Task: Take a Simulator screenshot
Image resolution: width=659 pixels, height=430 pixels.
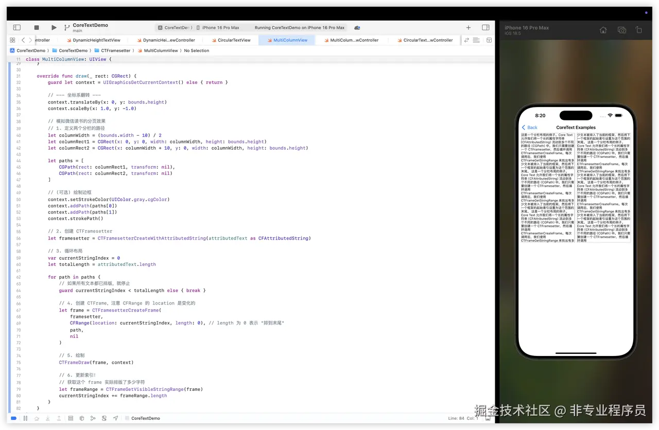Action: (x=621, y=30)
